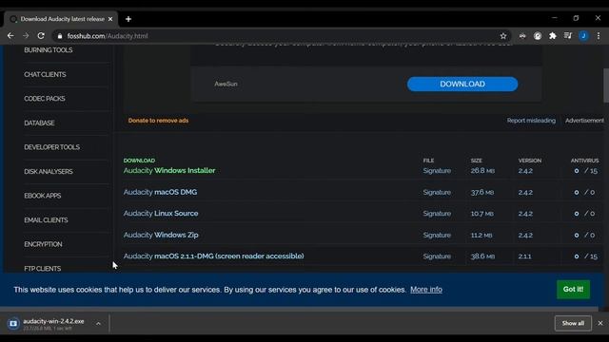
Task: Open Signature for Windows Installer row
Action: [x=437, y=171]
